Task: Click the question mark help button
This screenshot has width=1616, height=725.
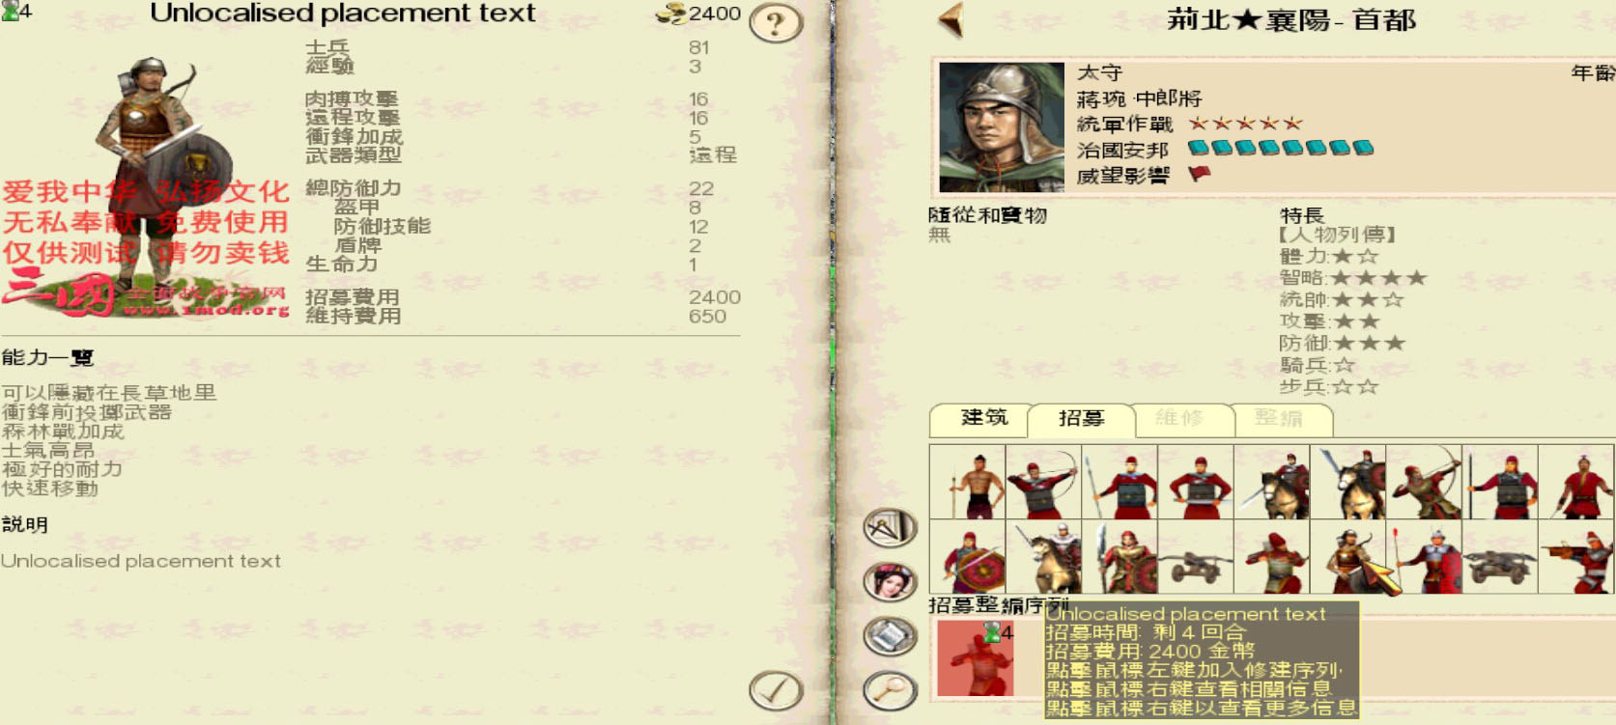Action: pos(776,22)
